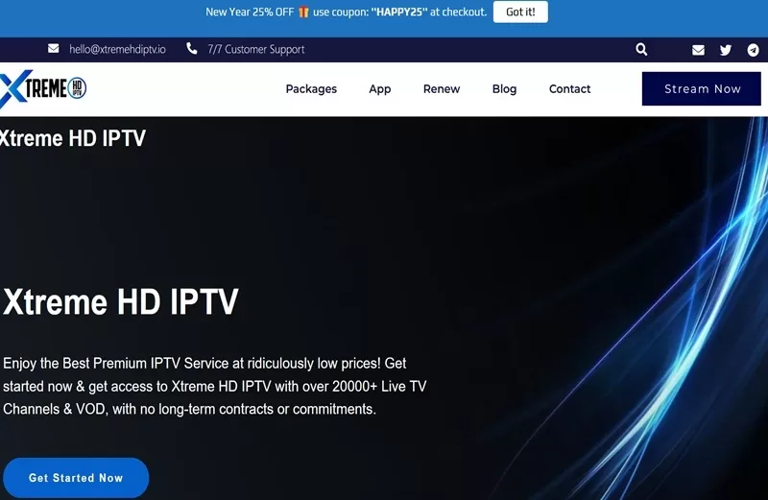Open the Telegram icon link
This screenshot has width=768, height=500.
coord(753,50)
